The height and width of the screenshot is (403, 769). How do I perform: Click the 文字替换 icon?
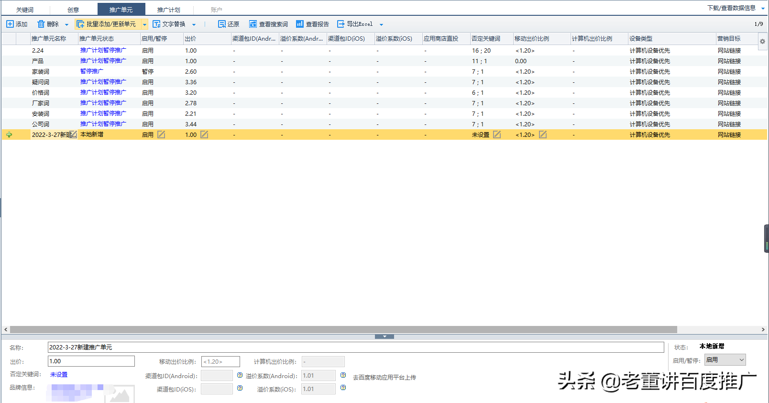pyautogui.click(x=156, y=24)
